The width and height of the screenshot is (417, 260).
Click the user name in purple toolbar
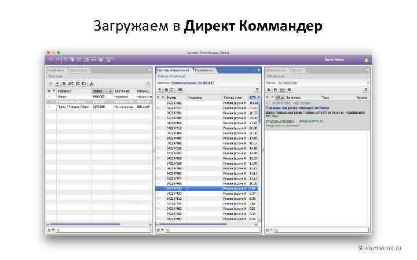[334, 60]
